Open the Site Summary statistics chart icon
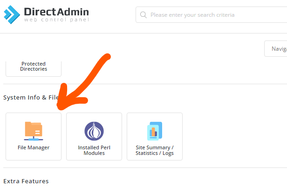 click(155, 131)
